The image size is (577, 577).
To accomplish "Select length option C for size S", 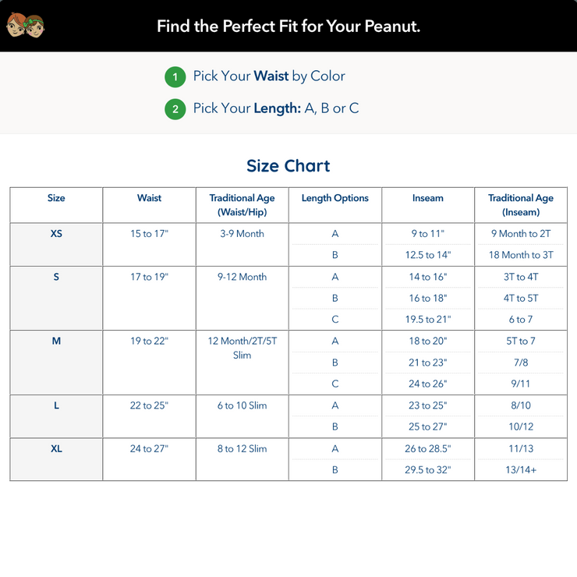I will click(x=335, y=319).
